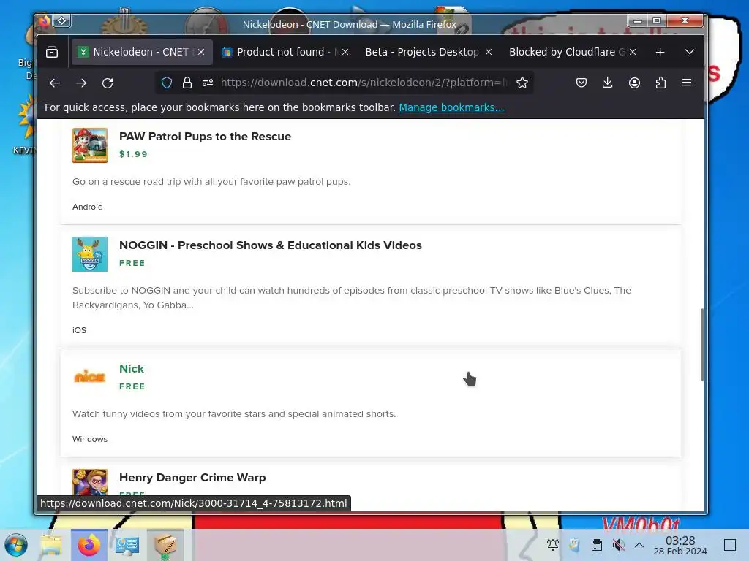Viewport: 749px width, 561px height.
Task: Click the $1.99 price label
Action: (133, 154)
